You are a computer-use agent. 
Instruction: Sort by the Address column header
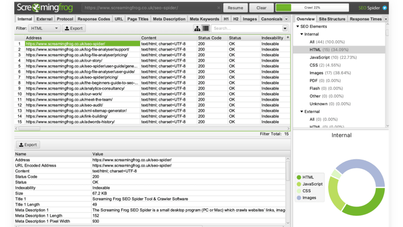(82, 38)
